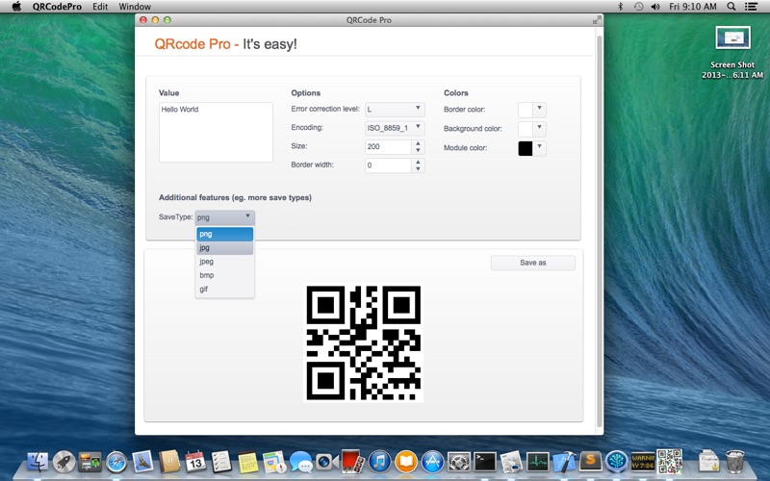
Task: Open Notification Center list icon
Action: point(751,7)
